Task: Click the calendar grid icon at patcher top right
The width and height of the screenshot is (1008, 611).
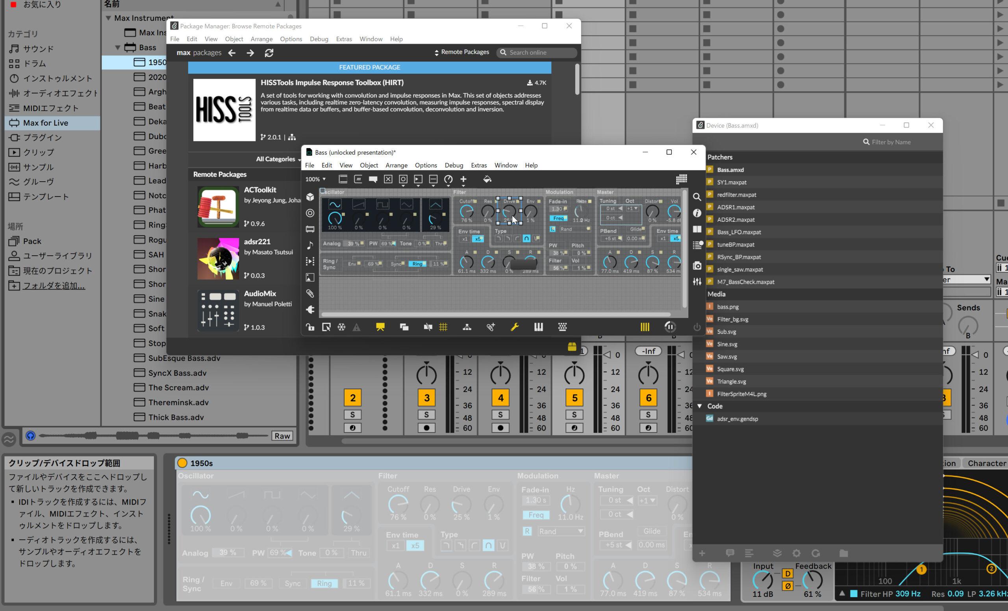Action: [x=681, y=179]
